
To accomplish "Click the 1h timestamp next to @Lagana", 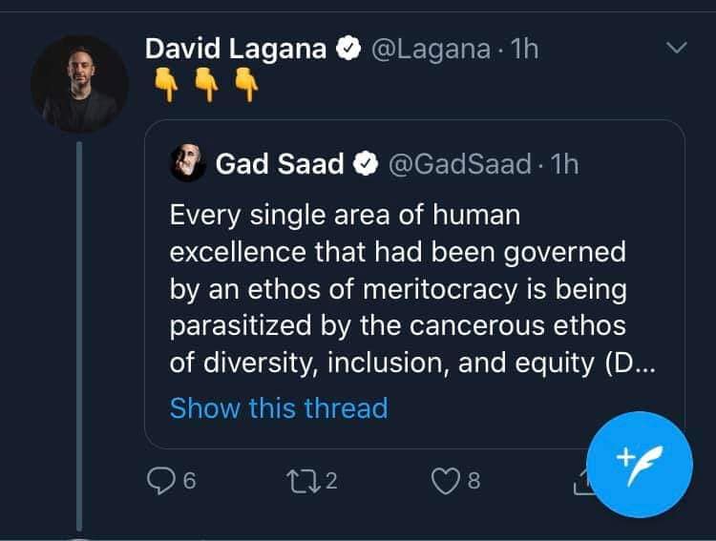I will 524,50.
